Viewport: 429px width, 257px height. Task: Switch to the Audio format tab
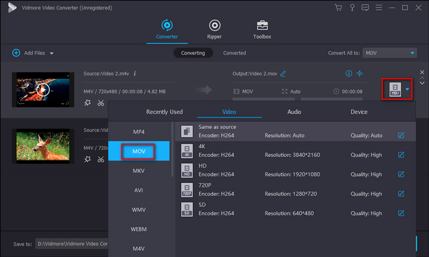(x=294, y=112)
